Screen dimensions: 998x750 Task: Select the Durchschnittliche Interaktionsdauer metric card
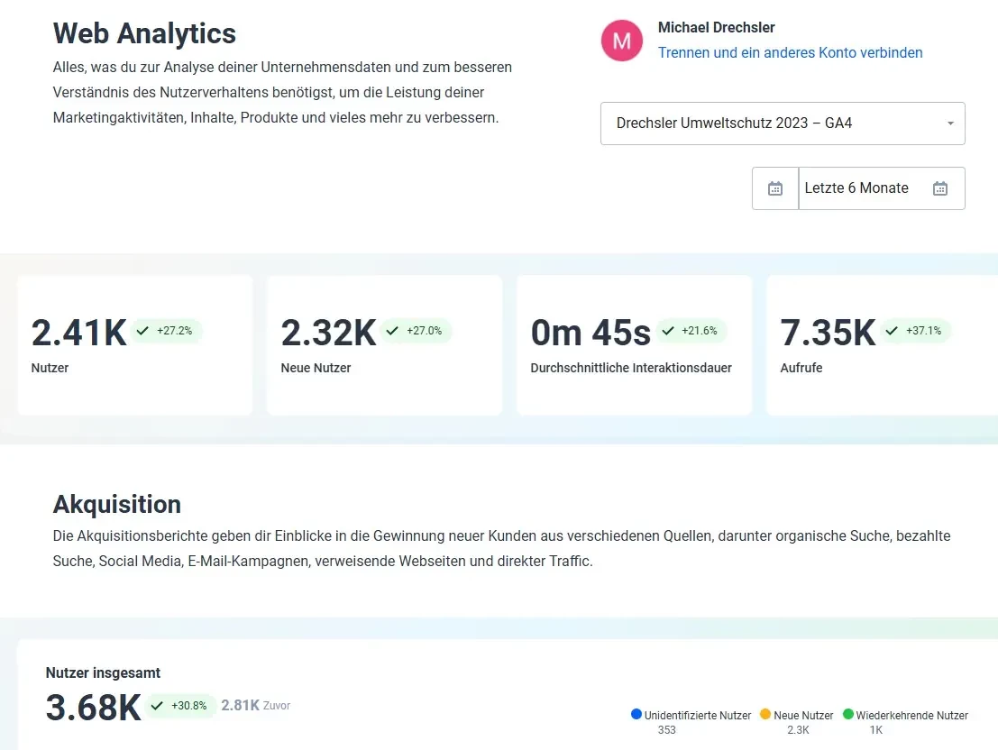pos(634,345)
